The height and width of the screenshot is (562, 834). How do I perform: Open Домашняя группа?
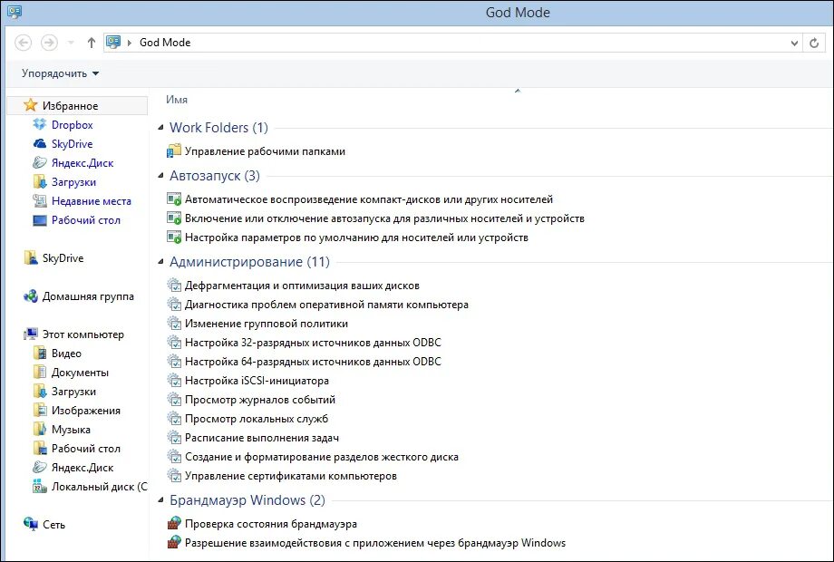tap(88, 296)
